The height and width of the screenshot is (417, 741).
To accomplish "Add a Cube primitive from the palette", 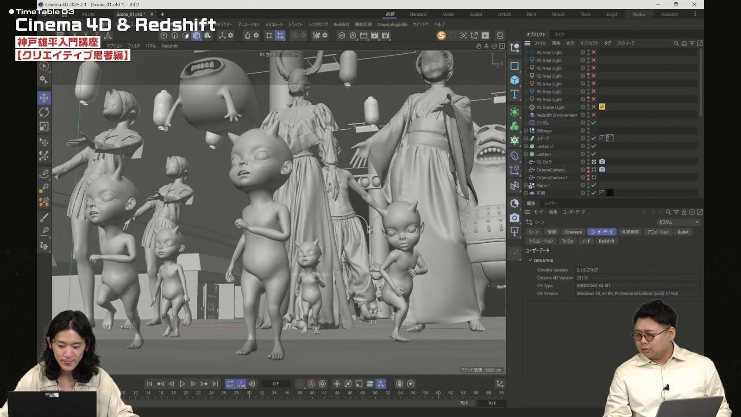I will tap(515, 80).
